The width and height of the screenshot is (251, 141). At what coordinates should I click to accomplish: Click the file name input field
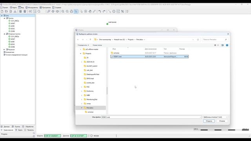pyautogui.click(x=151, y=117)
